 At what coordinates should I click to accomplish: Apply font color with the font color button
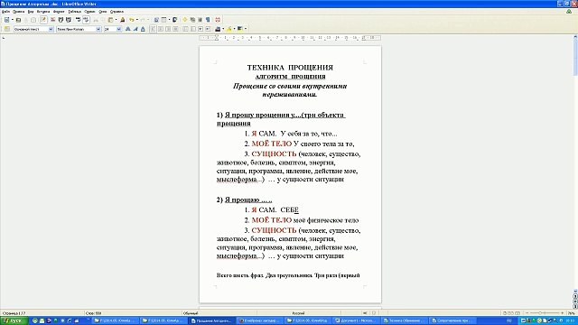click(218, 29)
